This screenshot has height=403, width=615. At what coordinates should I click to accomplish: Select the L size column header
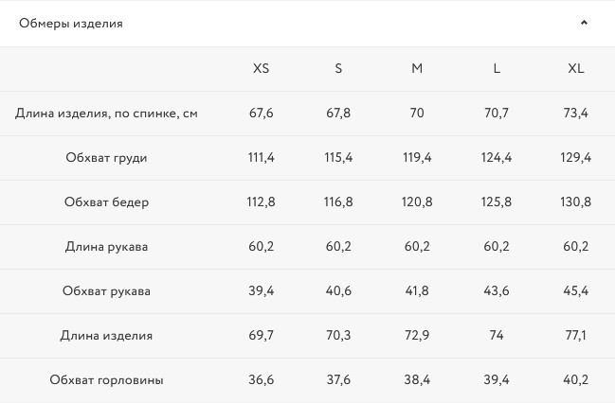click(497, 69)
